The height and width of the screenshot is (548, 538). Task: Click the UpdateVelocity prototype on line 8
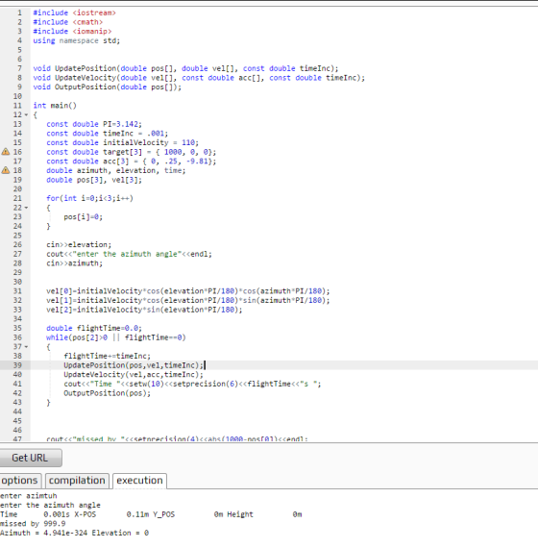click(x=199, y=78)
